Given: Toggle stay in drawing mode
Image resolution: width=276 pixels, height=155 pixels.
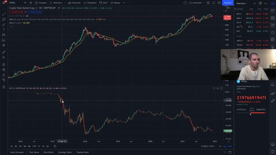Looking at the screenshot, I should [x=4, y=70].
